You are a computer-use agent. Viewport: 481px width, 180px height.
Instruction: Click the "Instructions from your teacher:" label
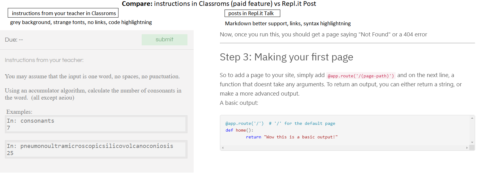point(44,60)
